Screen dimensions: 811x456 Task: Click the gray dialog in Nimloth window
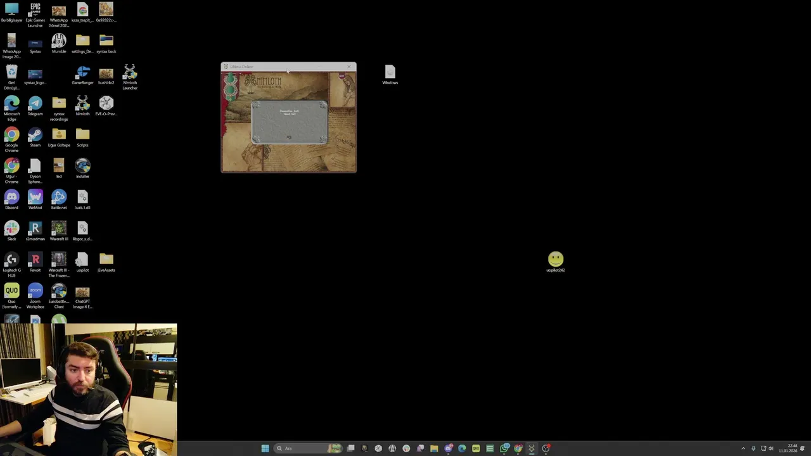coord(289,123)
